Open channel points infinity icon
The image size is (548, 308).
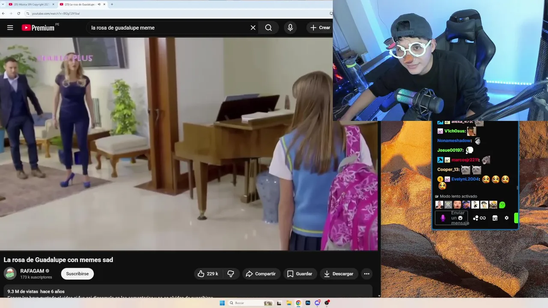point(482,218)
